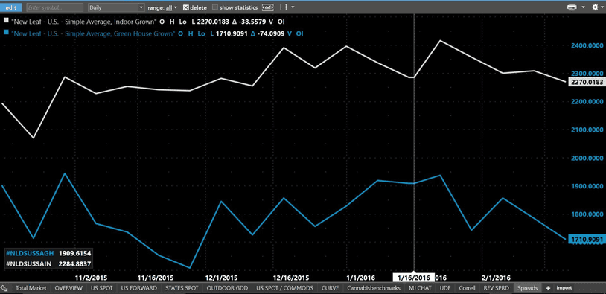Click the 11/2/2015 date axis label
The width and height of the screenshot is (606, 294).
[x=92, y=278]
